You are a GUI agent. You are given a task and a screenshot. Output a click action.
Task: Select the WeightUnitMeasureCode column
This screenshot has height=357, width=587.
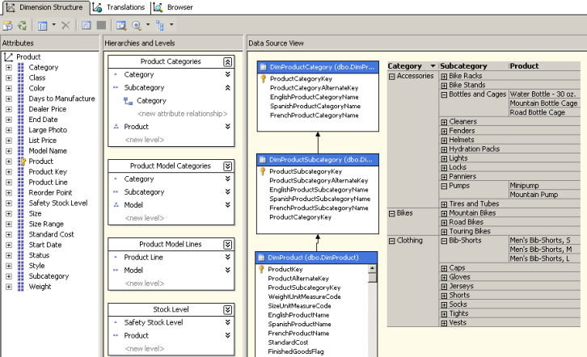point(304,296)
